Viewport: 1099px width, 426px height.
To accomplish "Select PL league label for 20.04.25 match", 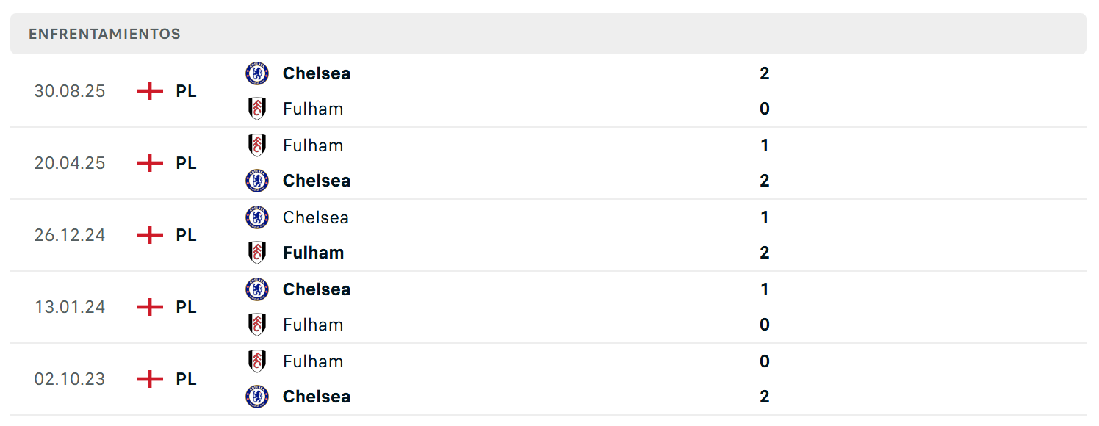I will click(187, 163).
